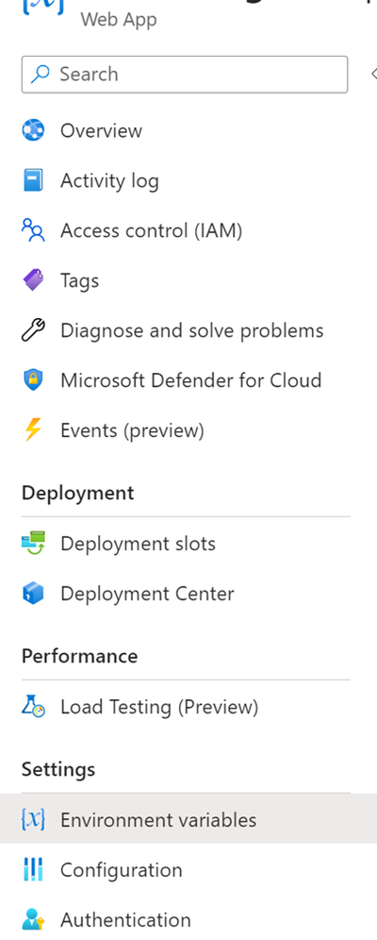Click the Overview globe icon
377x940 pixels.
(33, 130)
